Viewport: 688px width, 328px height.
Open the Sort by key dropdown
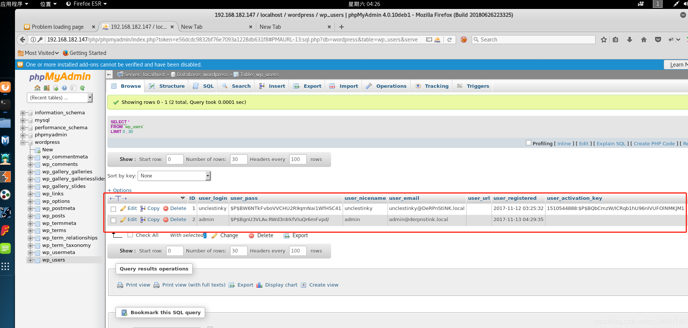click(174, 176)
